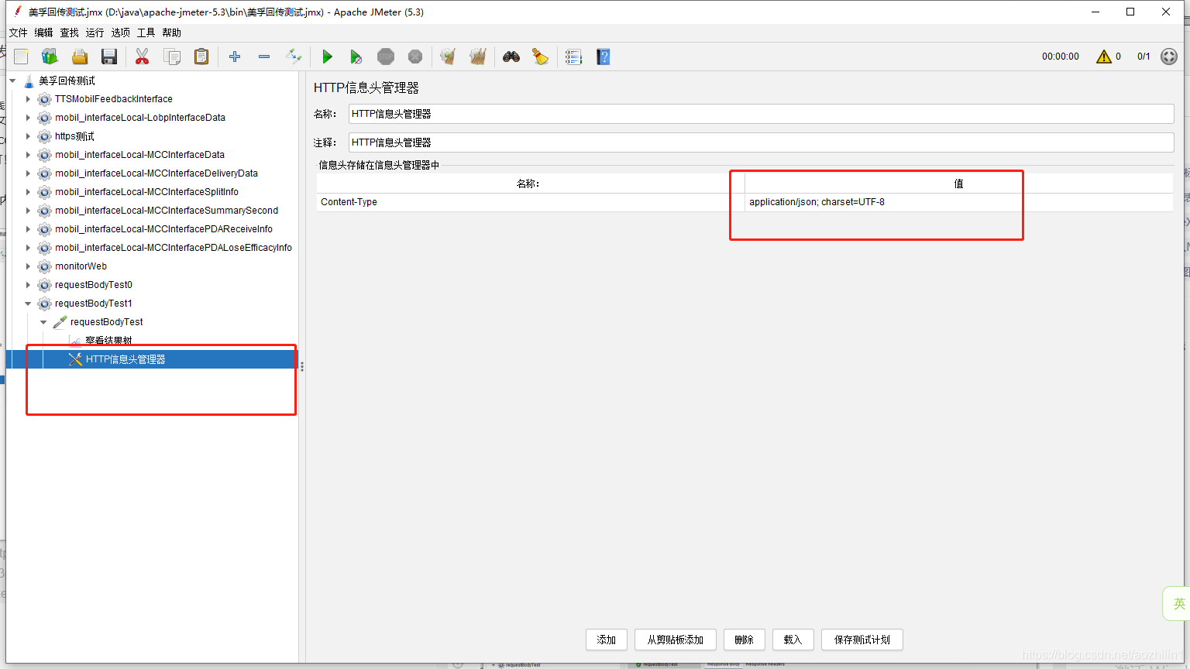1190x669 pixels.
Task: Select mobil_interfaceLocal-MCCInterfaceSummarySecond tree item
Action: 167,211
